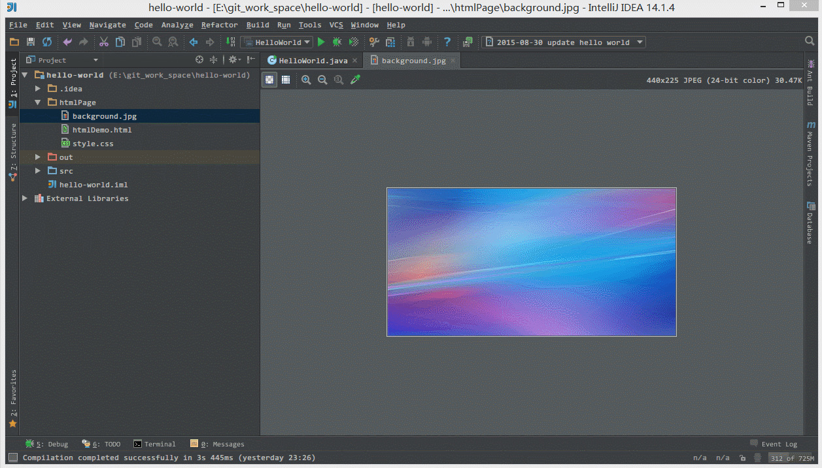Image resolution: width=822 pixels, height=468 pixels.
Task: Zoom in on the image with magnifier plus
Action: click(306, 80)
